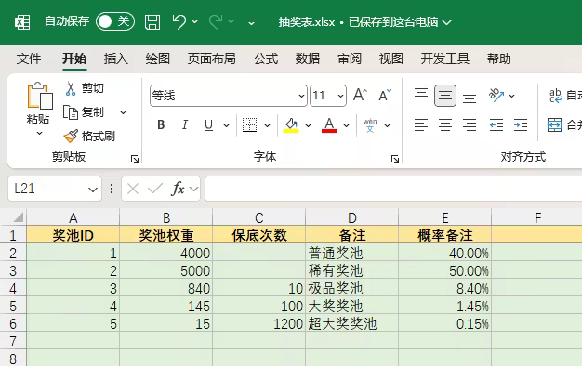Viewport: 582px width, 366px height.
Task: Click the Redo arrow icon
Action: [x=216, y=22]
